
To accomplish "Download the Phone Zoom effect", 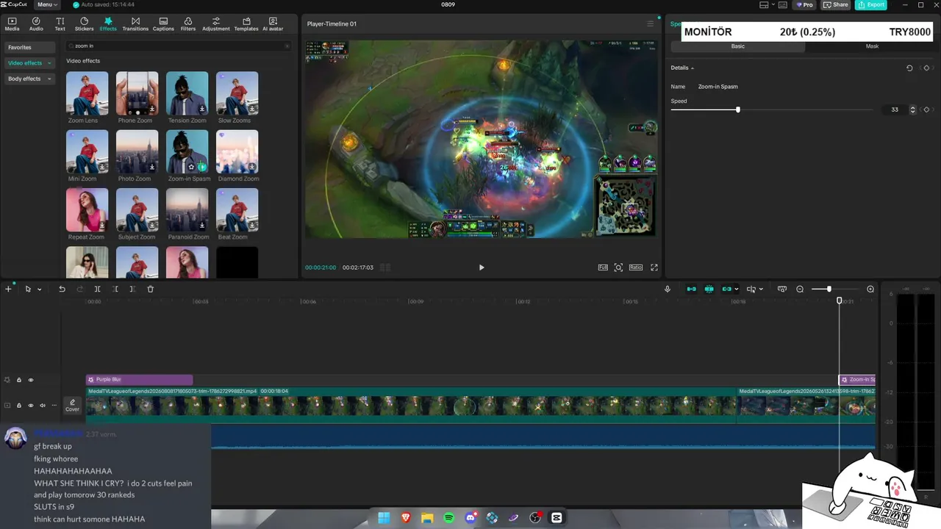I will 152,109.
